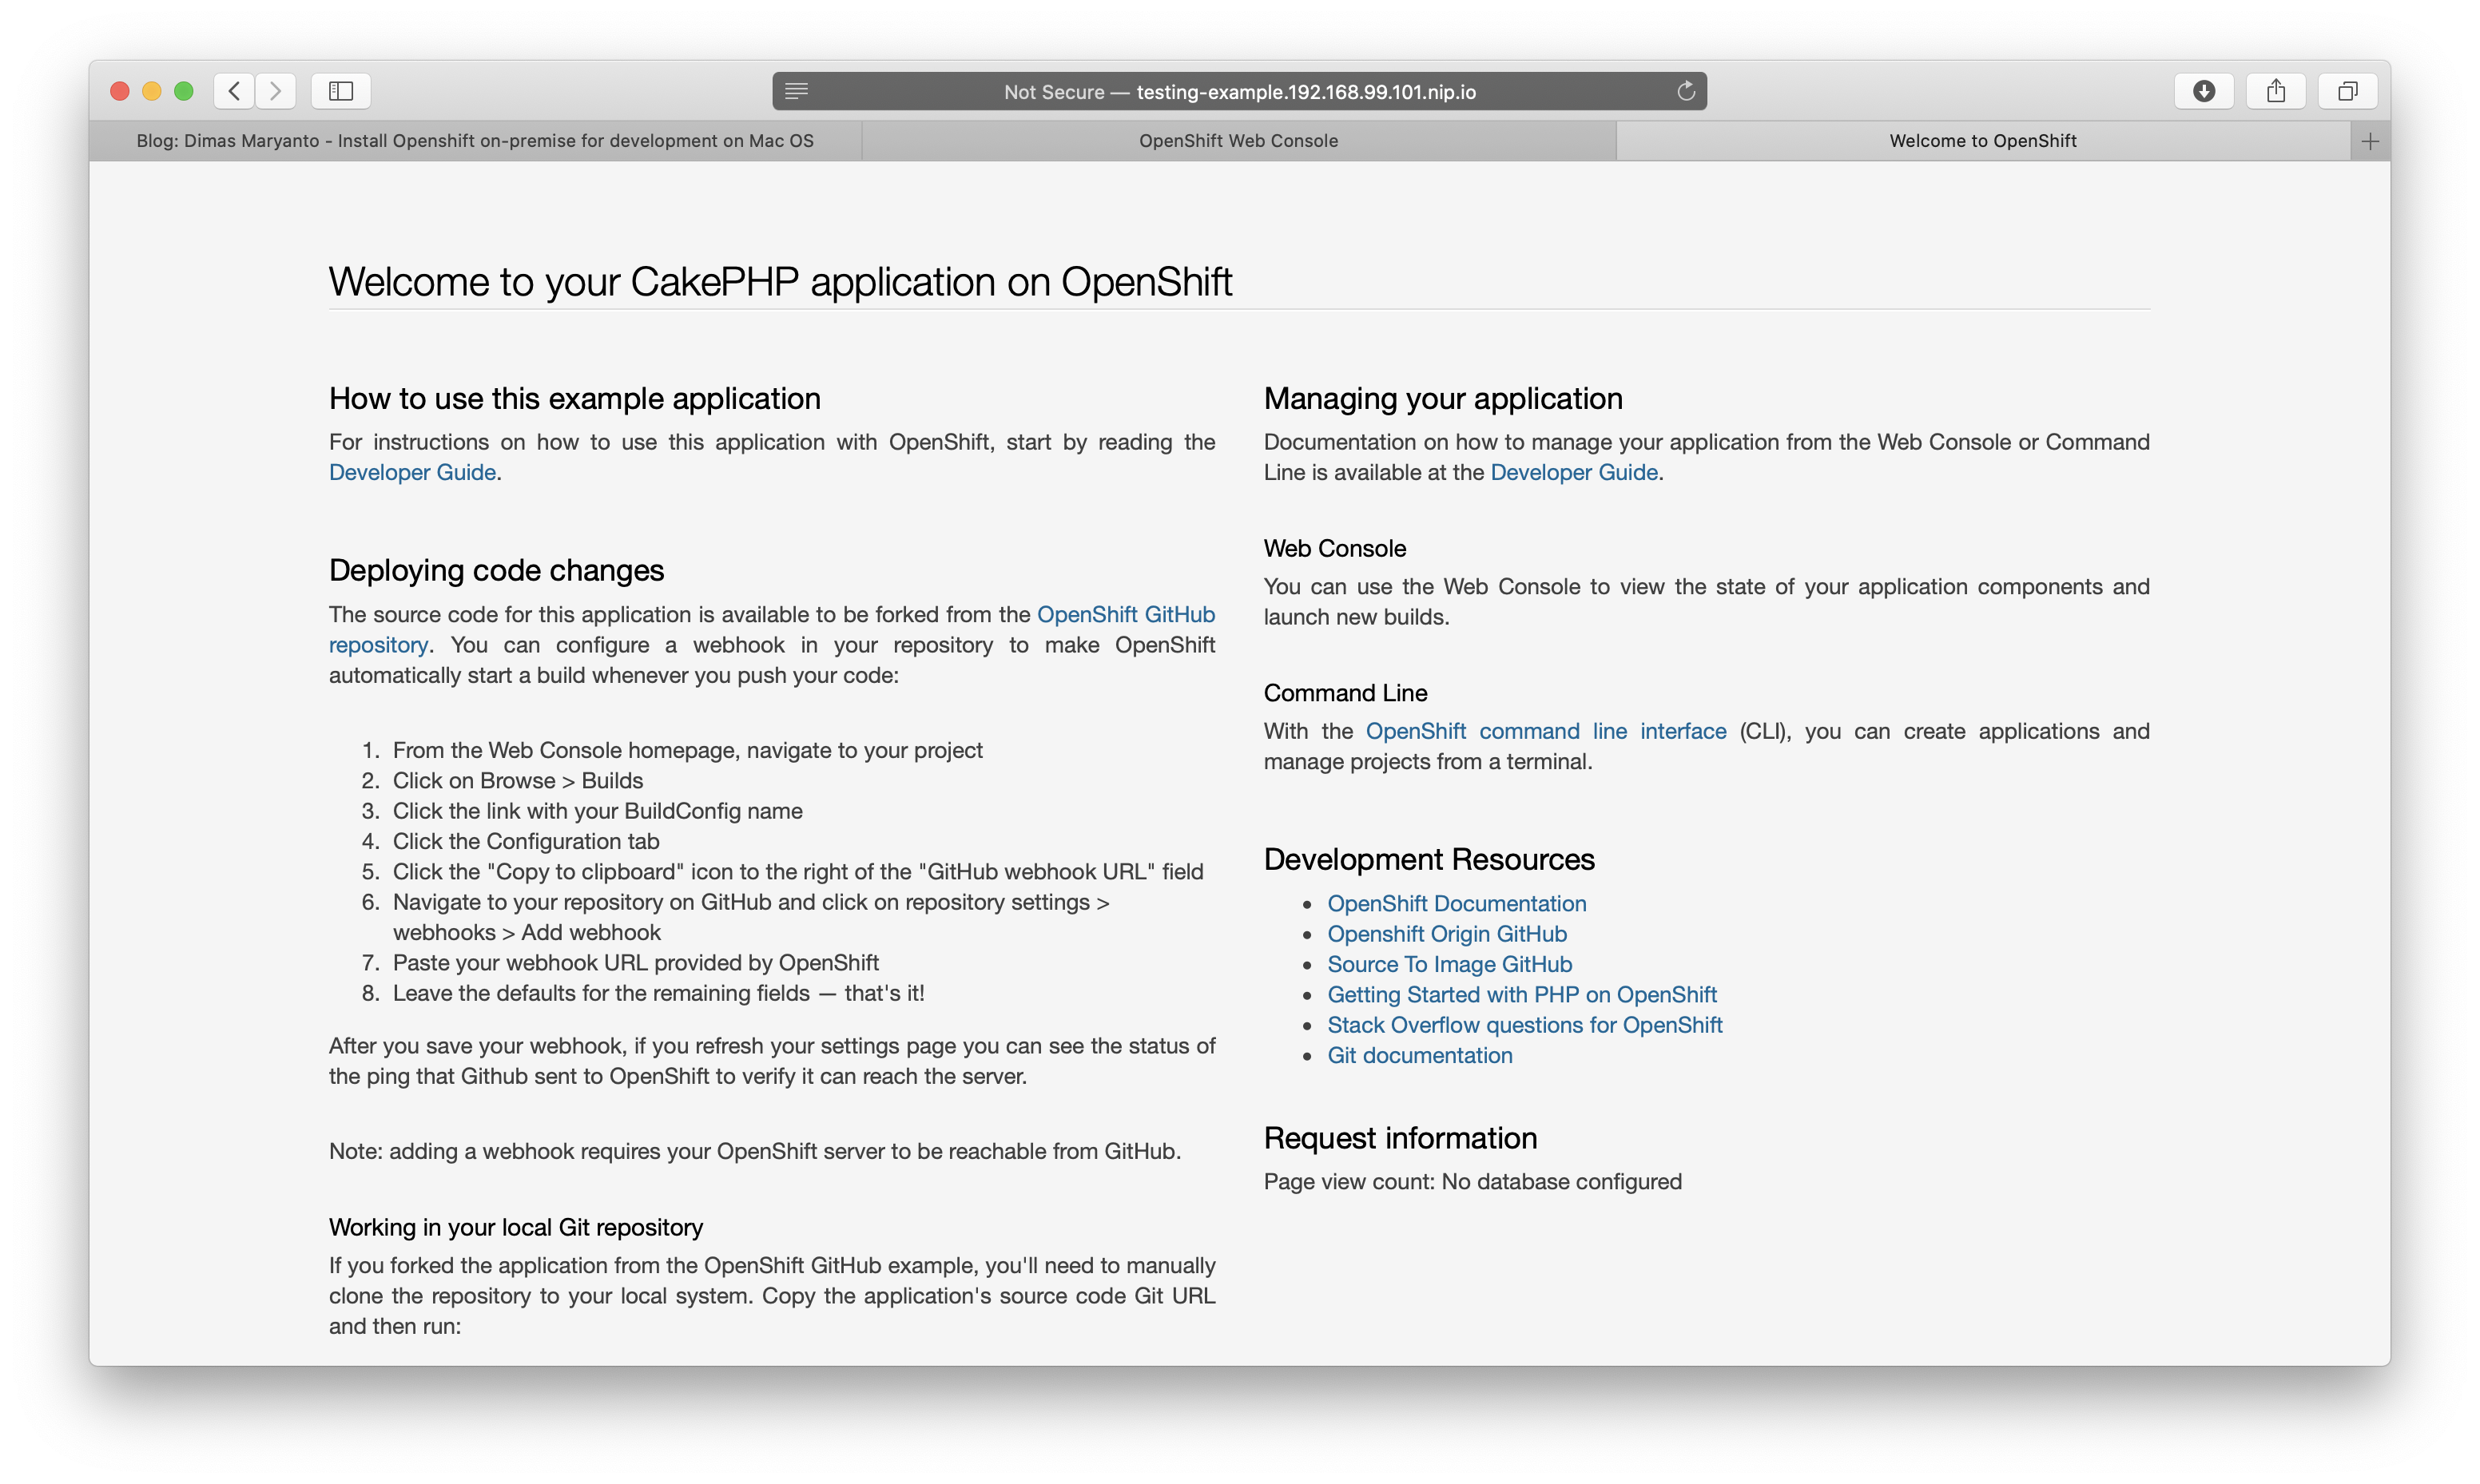2480x1484 pixels.
Task: Click the Development Resources heading
Action: pyautogui.click(x=1429, y=859)
